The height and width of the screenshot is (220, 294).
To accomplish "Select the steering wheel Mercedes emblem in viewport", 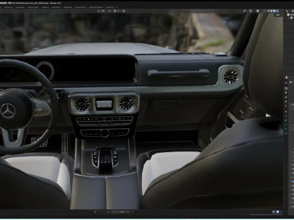I will point(8,111).
